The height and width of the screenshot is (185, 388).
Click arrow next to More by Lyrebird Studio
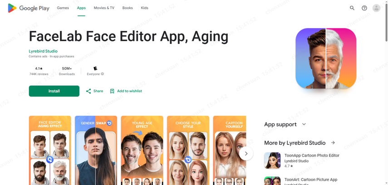(x=333, y=142)
